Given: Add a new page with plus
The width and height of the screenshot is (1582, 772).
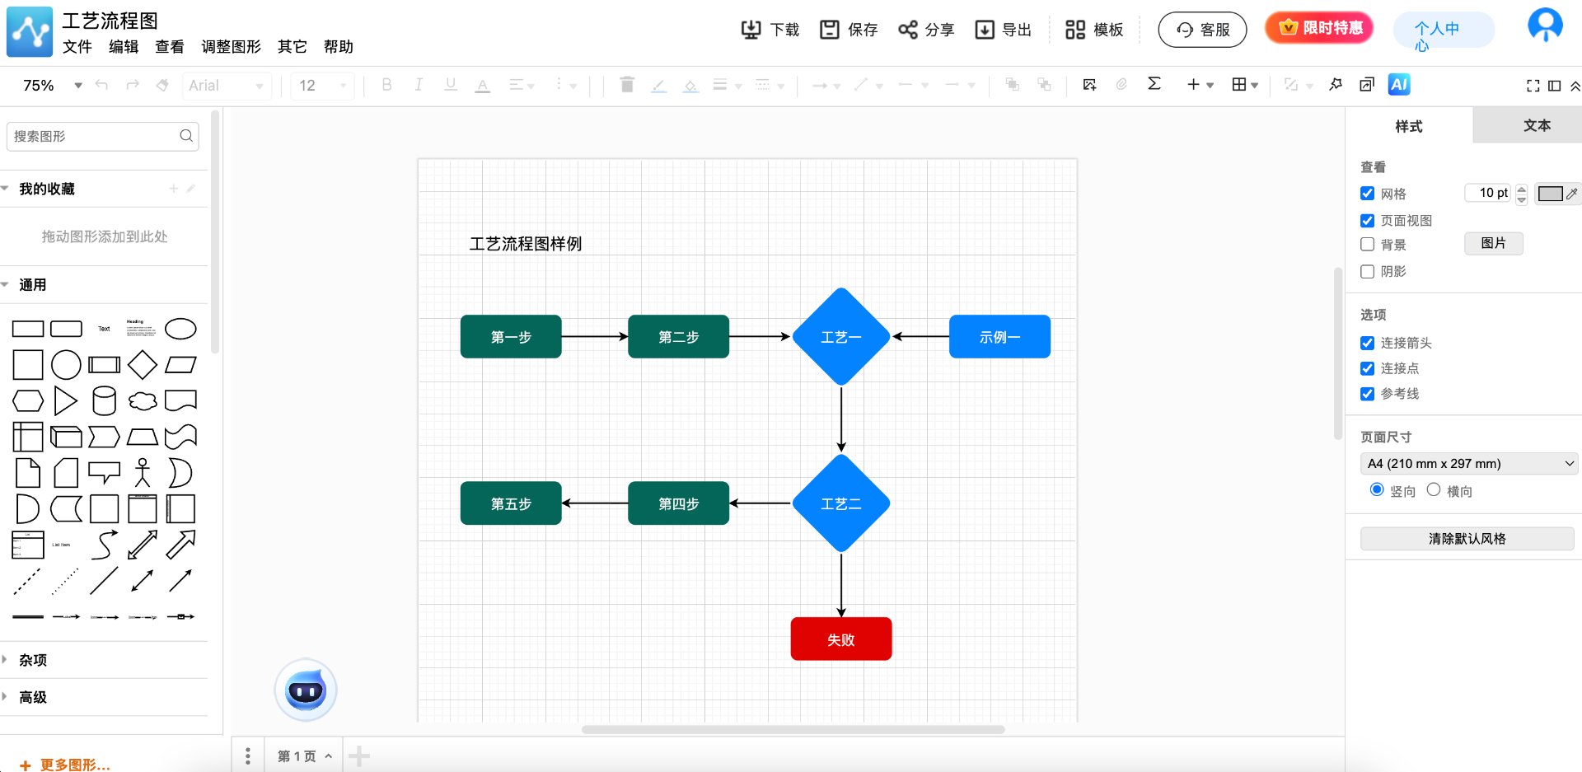Looking at the screenshot, I should 359,756.
